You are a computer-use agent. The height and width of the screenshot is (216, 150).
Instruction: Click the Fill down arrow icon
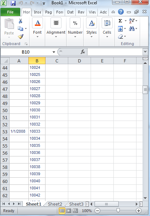coord(120,29)
